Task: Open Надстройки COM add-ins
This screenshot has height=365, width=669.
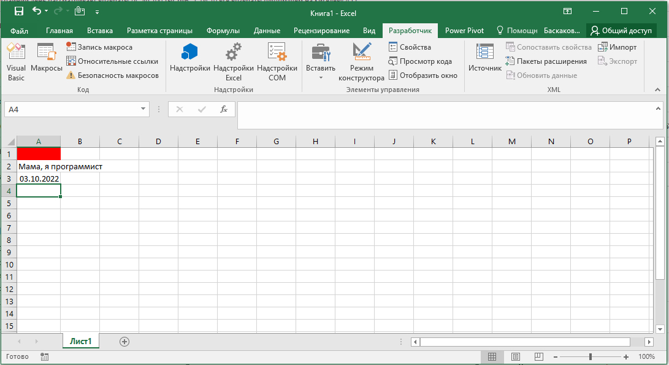Action: pos(277,62)
